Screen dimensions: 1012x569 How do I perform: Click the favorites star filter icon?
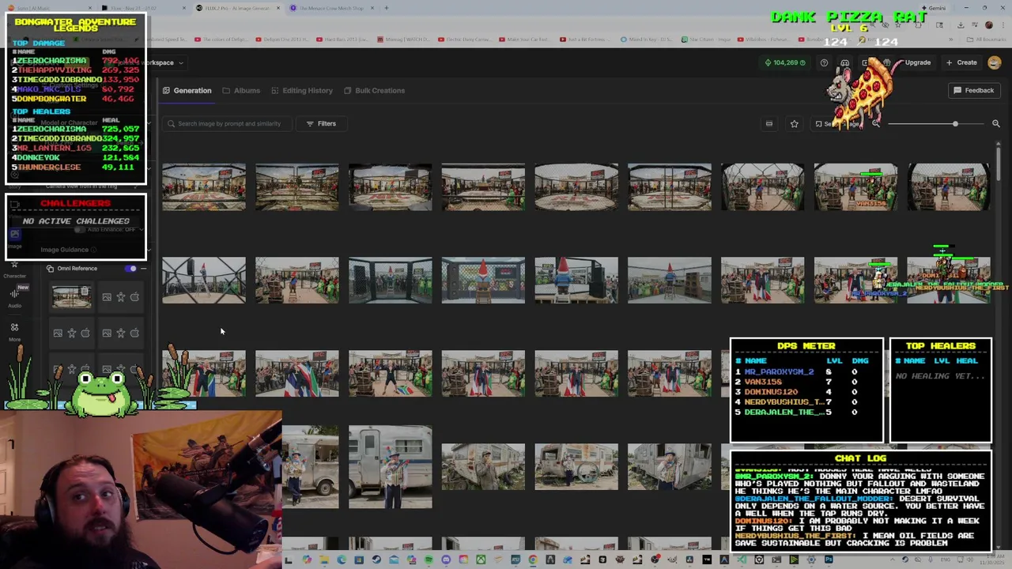(794, 123)
